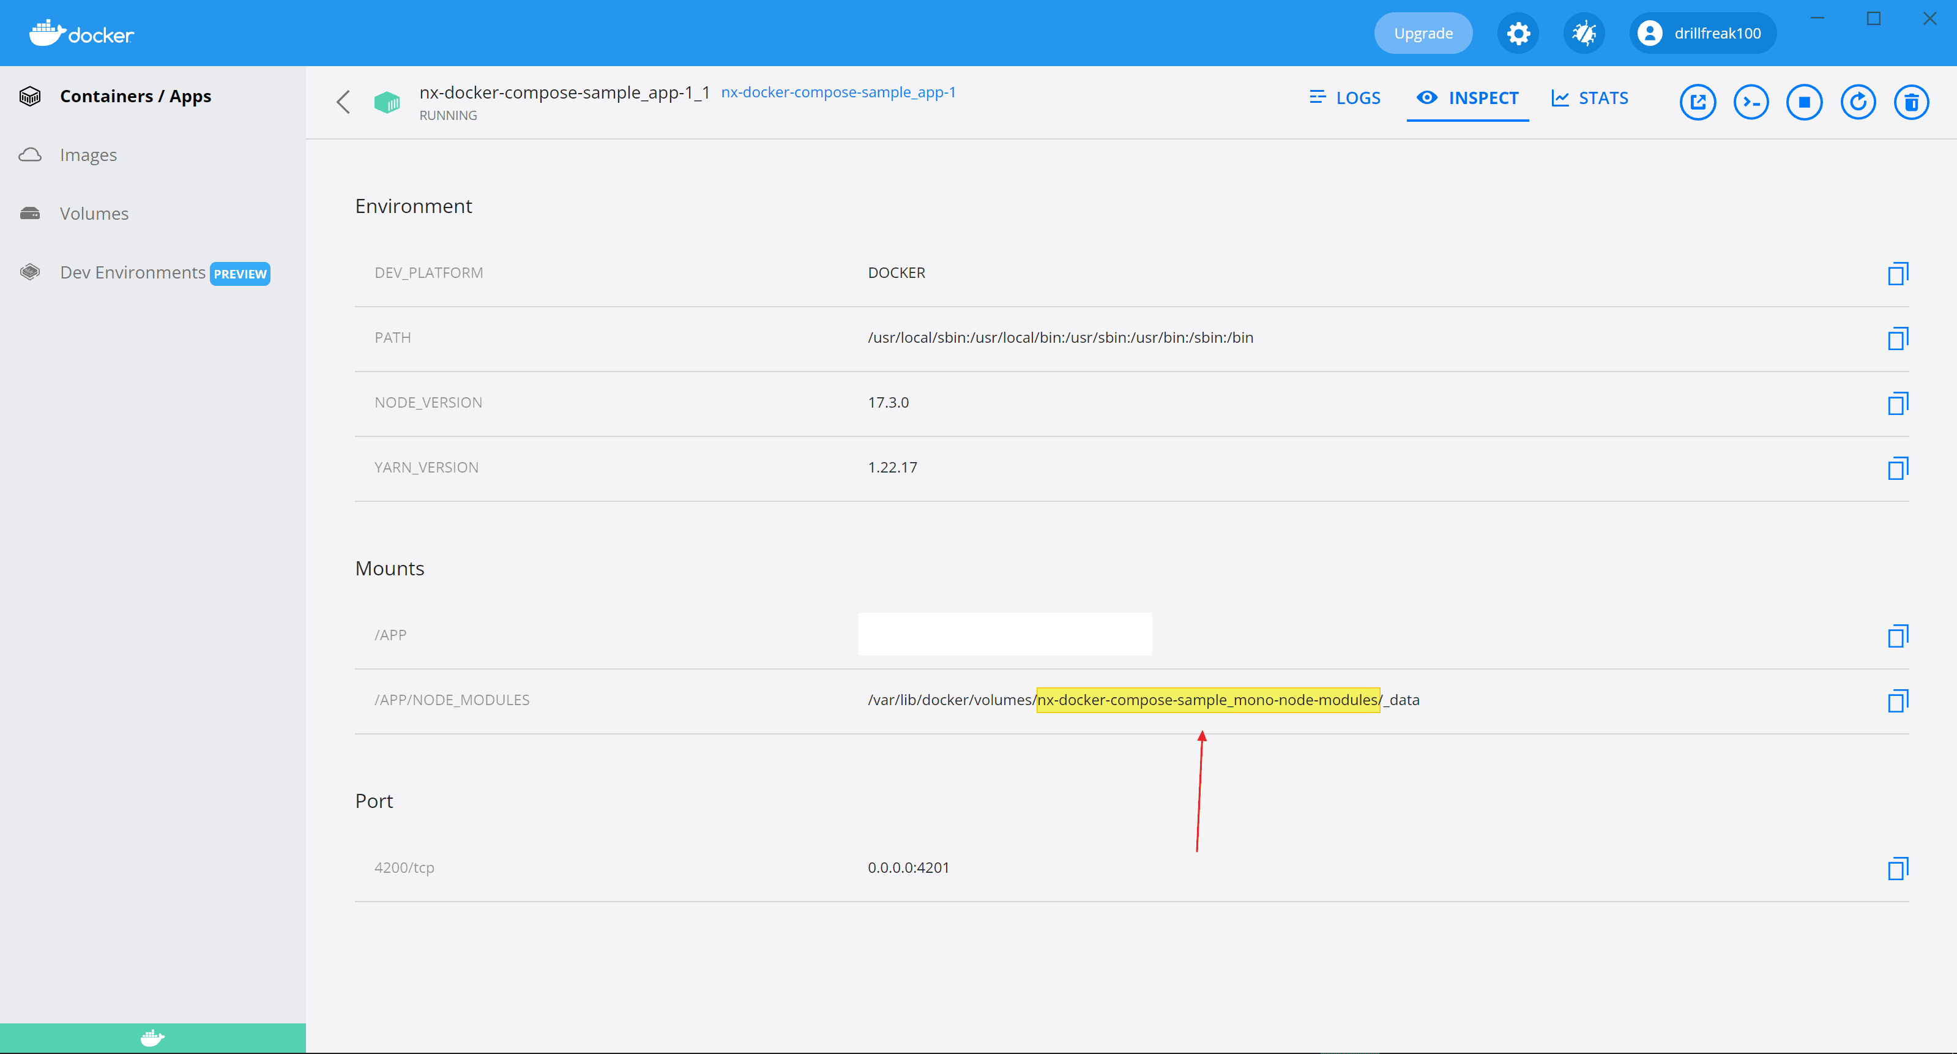The image size is (1957, 1054).
Task: Open drillfreak100 account menu
Action: click(1702, 34)
